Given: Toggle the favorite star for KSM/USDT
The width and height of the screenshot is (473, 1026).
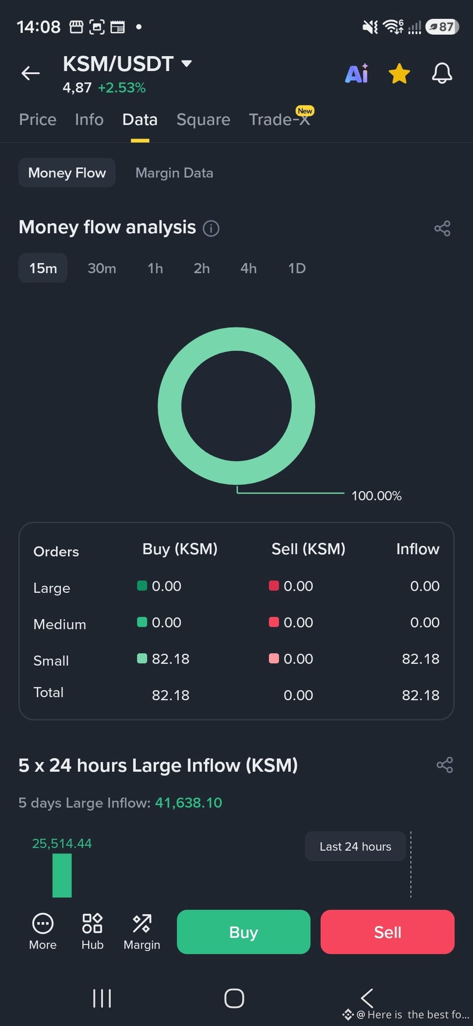Looking at the screenshot, I should [399, 73].
